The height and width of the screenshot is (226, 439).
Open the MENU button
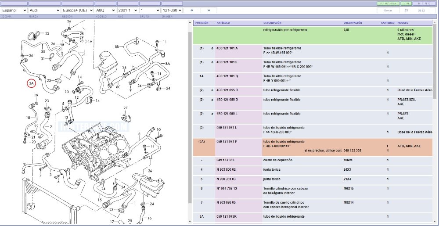click(x=424, y=4)
